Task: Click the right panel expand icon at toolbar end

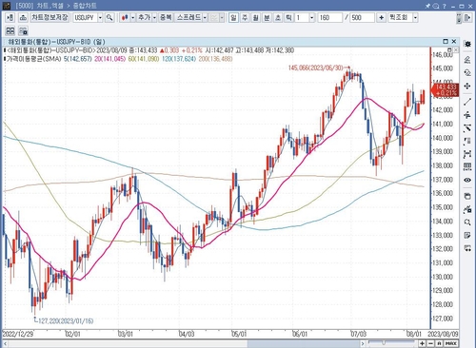Action: 467,18
